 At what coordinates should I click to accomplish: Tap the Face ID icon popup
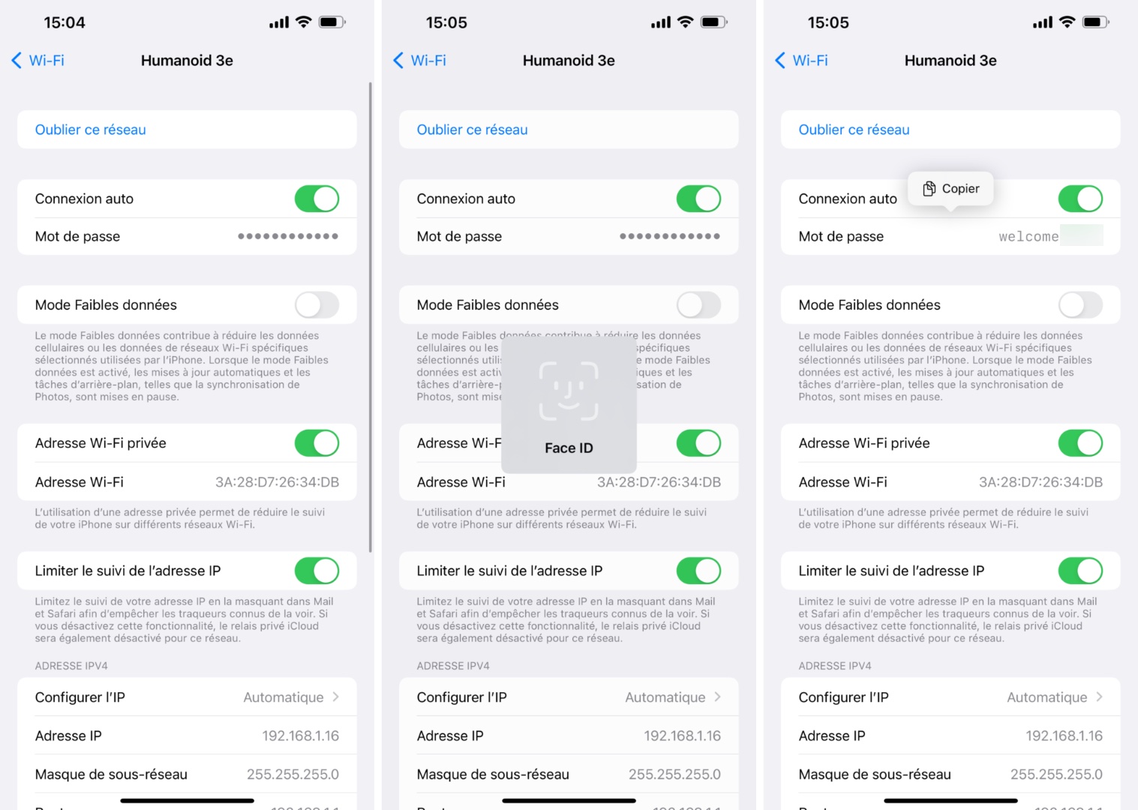point(569,391)
